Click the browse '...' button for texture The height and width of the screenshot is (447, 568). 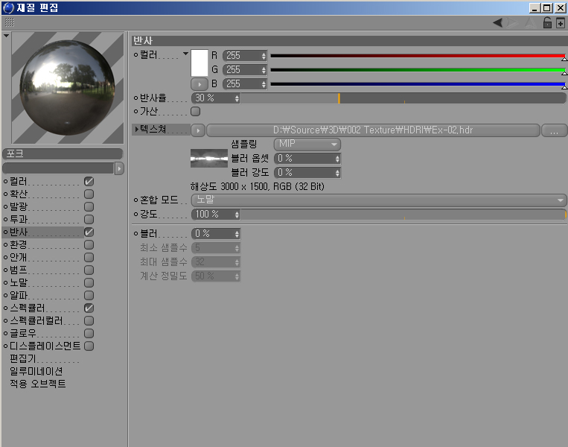pyautogui.click(x=553, y=130)
